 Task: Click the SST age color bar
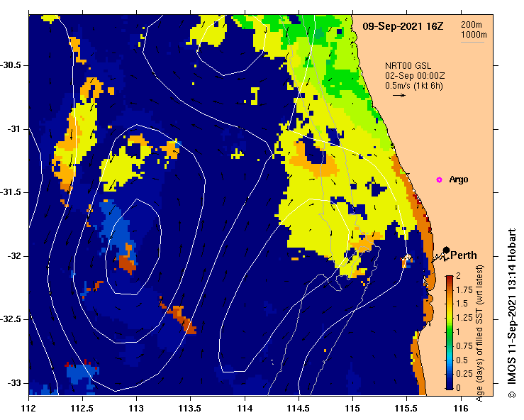click(450, 333)
